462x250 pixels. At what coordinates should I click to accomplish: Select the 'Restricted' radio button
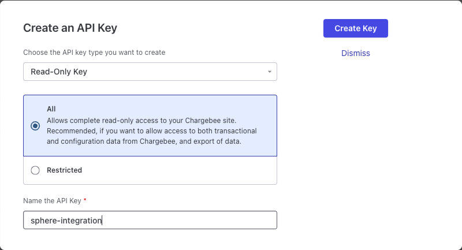(x=35, y=170)
